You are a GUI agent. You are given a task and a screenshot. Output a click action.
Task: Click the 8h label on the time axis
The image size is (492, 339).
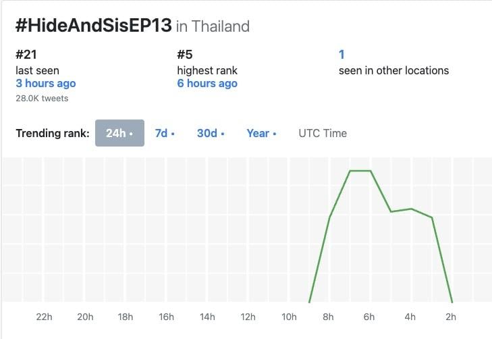pos(328,317)
